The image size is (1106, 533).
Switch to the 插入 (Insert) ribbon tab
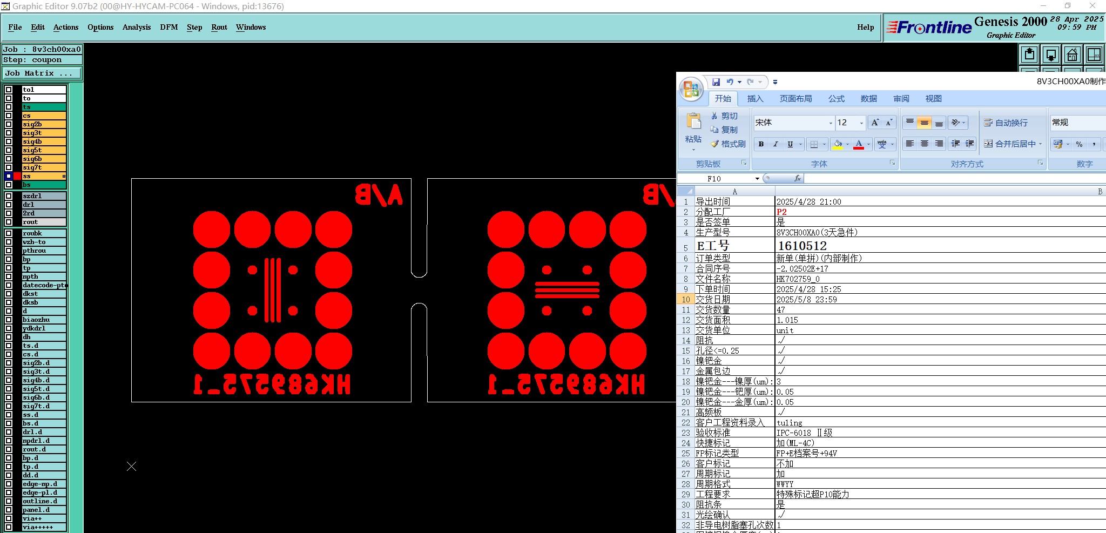coord(755,99)
